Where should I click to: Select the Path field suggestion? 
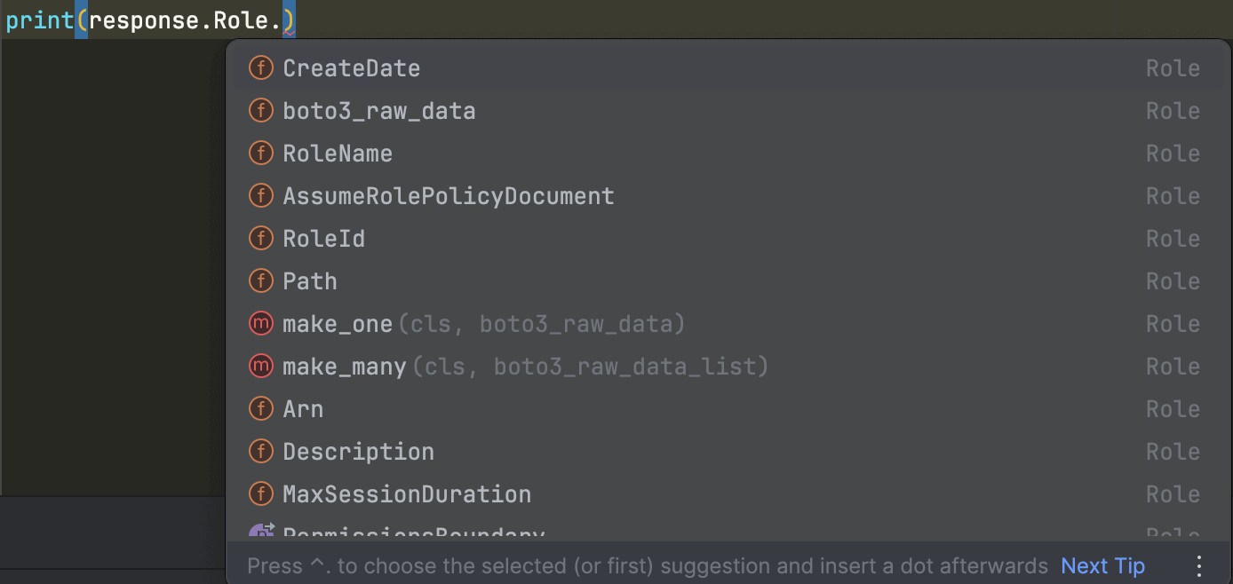coord(728,281)
